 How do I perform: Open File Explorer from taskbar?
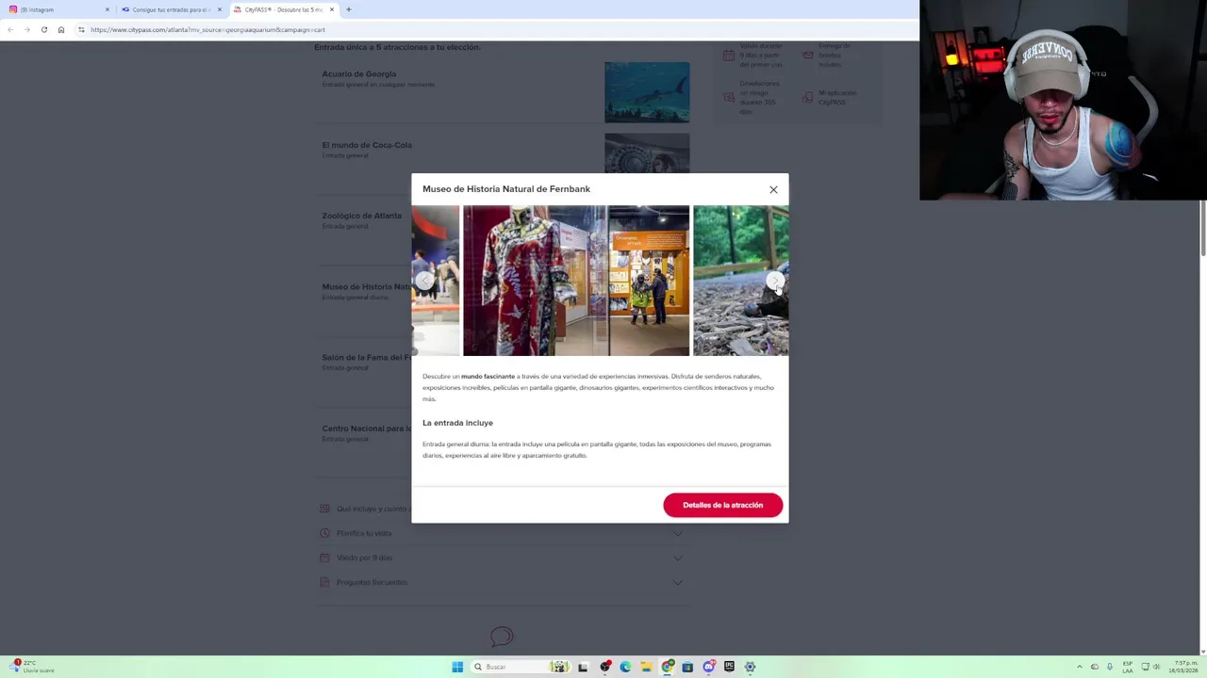point(646,667)
